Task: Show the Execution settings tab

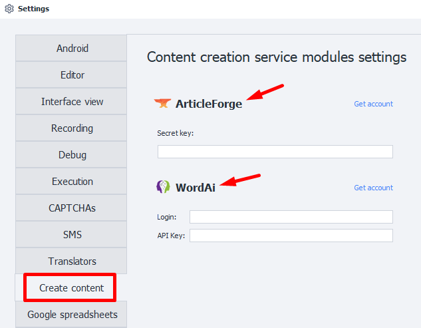Action: click(72, 182)
